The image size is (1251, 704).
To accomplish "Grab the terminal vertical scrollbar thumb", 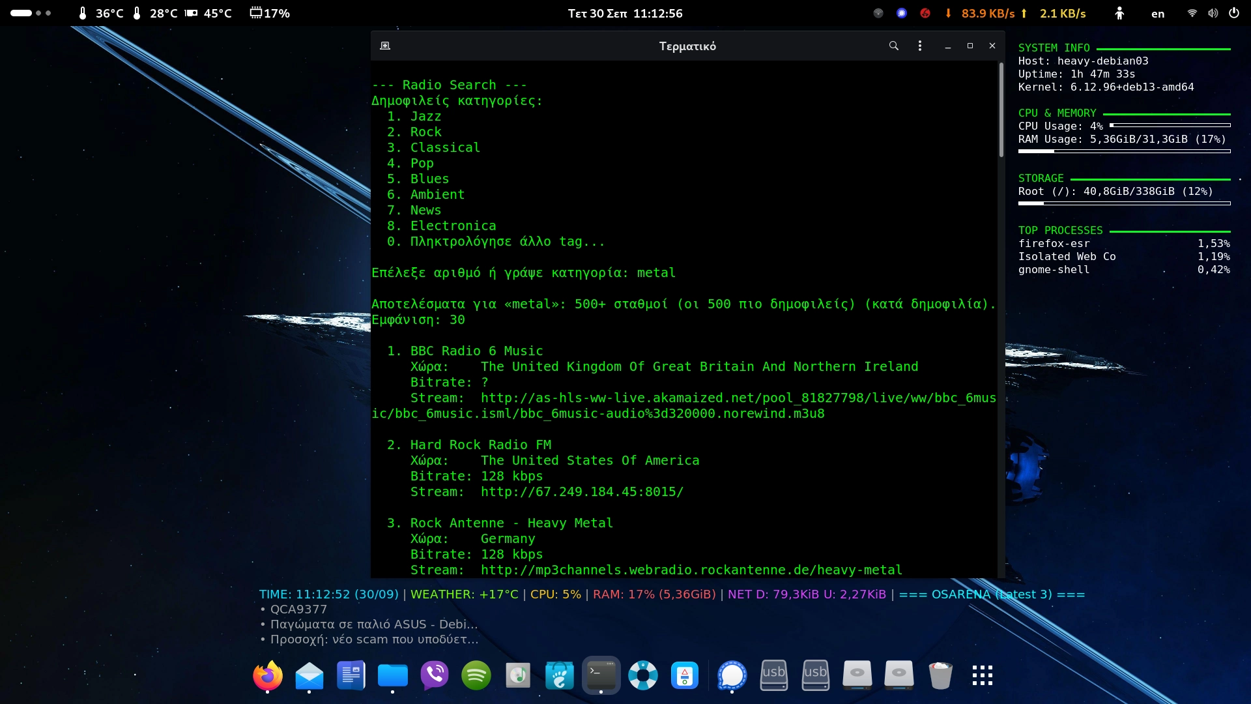I will click(x=1001, y=110).
